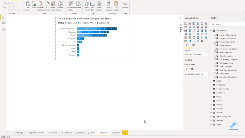Select the KPI visualization
Screen dimensions: 245x138
(186, 37)
